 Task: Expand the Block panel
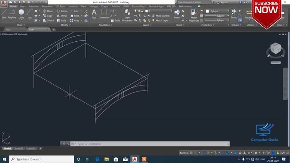click(180, 25)
